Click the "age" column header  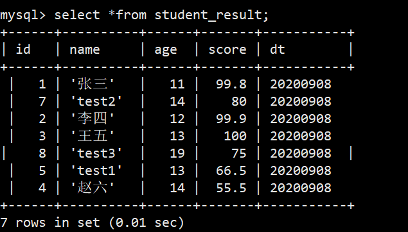166,50
